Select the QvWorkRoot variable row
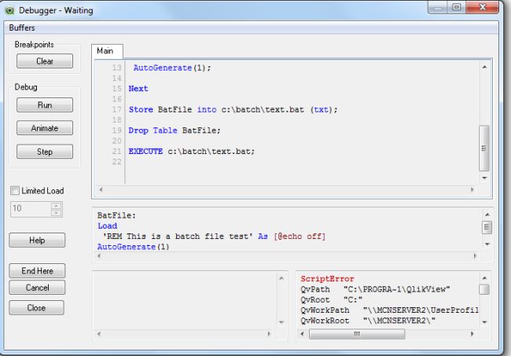 (x=368, y=321)
